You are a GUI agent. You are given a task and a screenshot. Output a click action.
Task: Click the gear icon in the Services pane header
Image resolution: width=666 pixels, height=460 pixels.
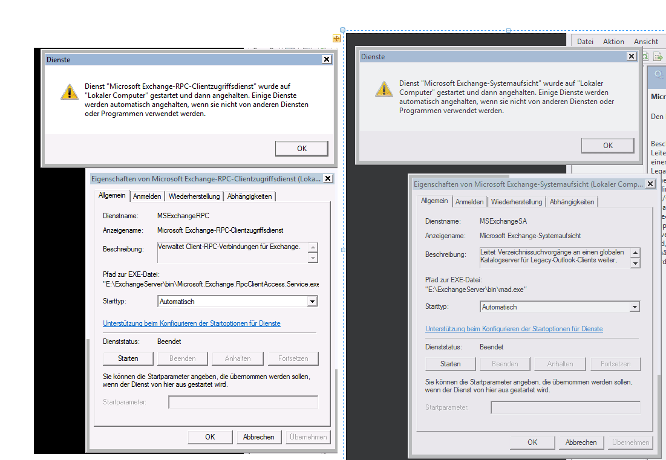[x=658, y=75]
